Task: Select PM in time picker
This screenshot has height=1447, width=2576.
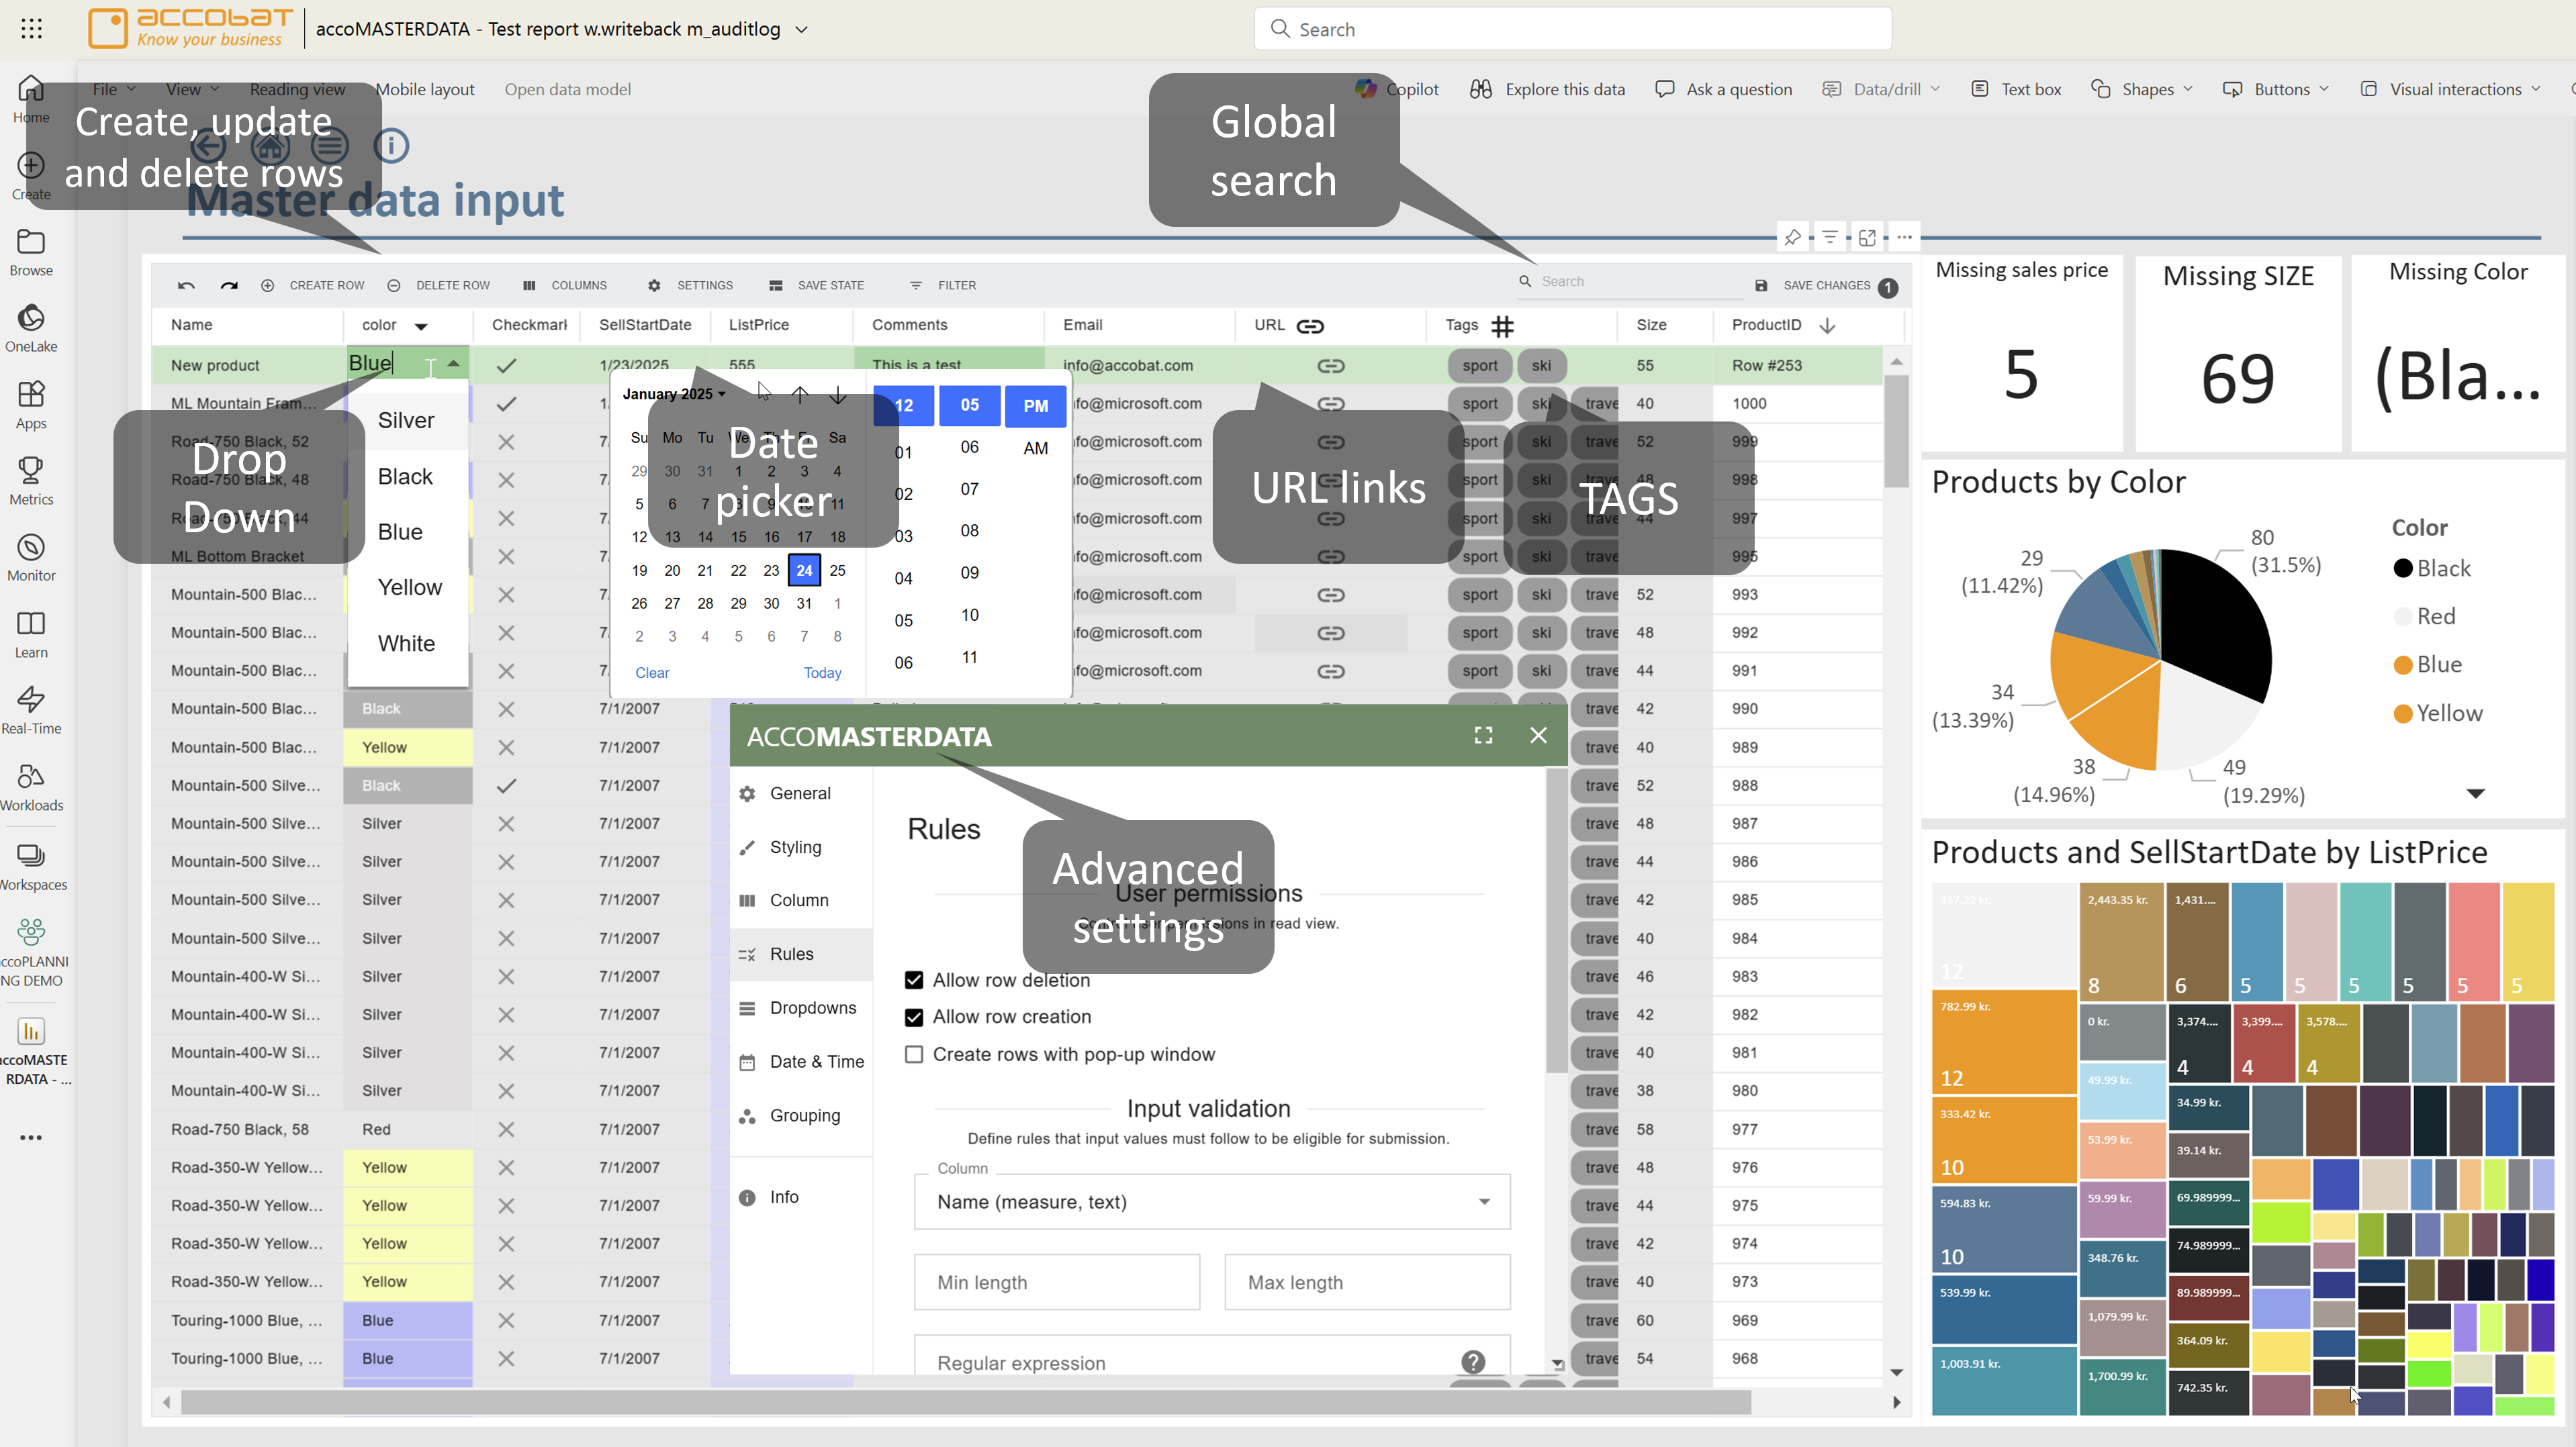Action: point(1035,406)
